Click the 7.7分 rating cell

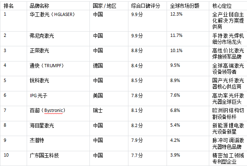click(137, 155)
